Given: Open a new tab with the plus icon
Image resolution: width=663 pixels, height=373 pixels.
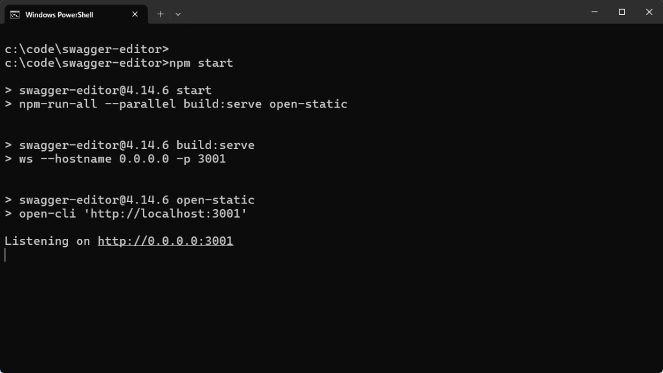Looking at the screenshot, I should 161,14.
